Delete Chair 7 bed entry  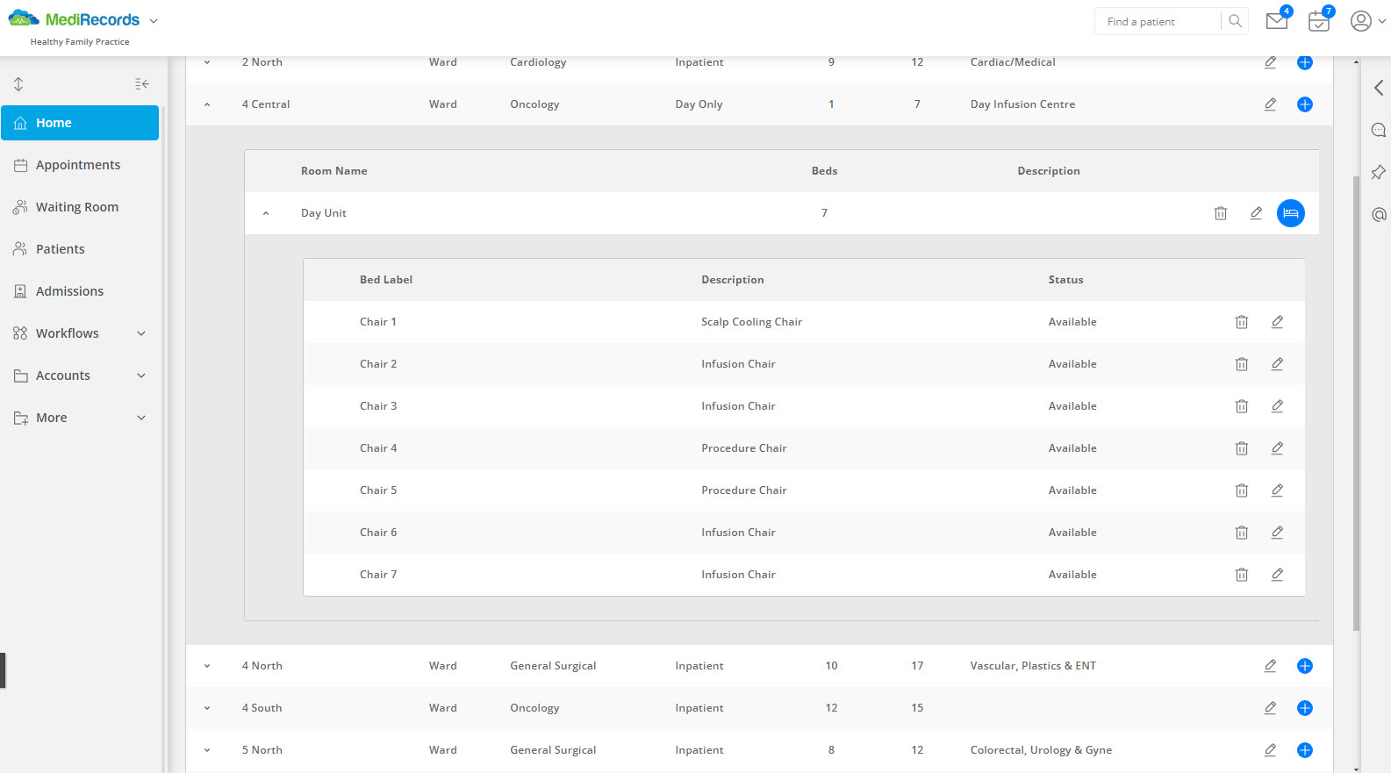tap(1241, 575)
